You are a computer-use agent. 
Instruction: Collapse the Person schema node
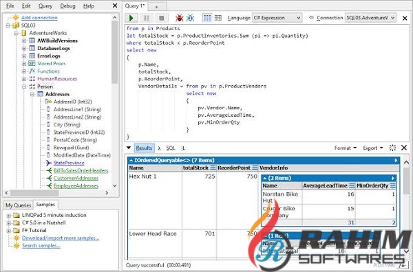24,87
